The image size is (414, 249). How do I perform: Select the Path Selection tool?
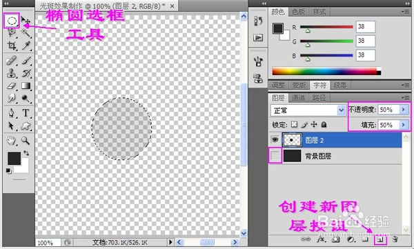(x=11, y=126)
